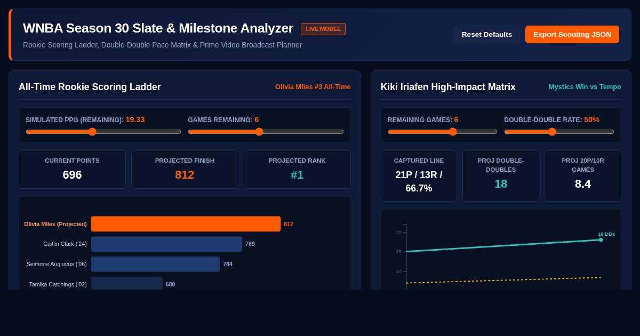This screenshot has width=640, height=336.
Task: Click the Olivia Miles projected orange bar
Action: coord(186,224)
